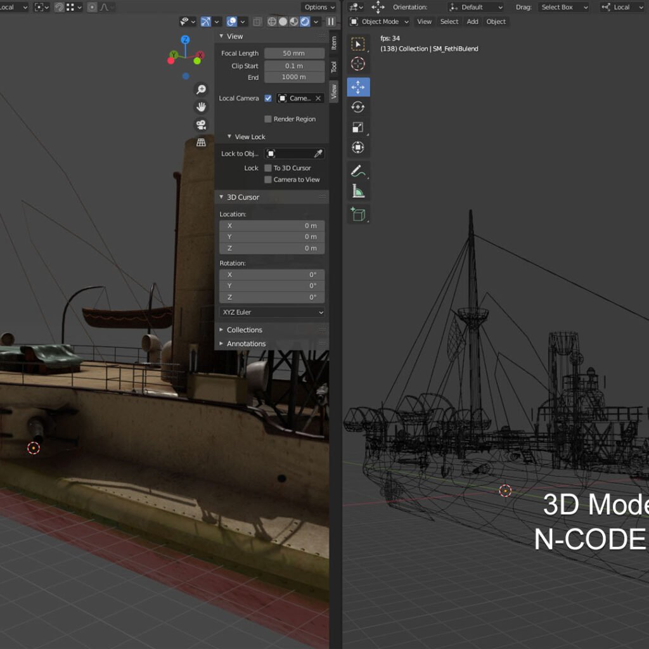The width and height of the screenshot is (649, 649).
Task: Open the Object Mode dropdown
Action: click(x=380, y=22)
